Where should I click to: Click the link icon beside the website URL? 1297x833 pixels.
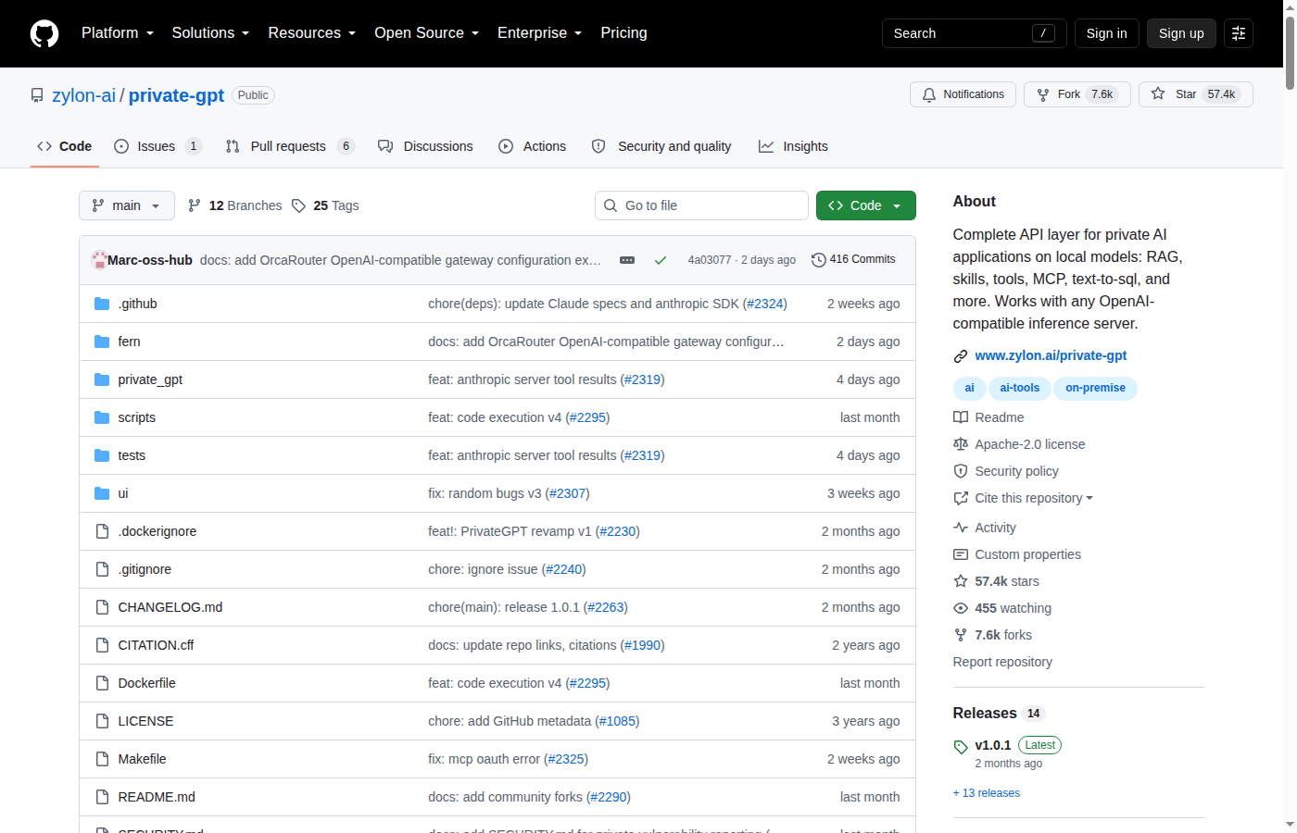961,356
